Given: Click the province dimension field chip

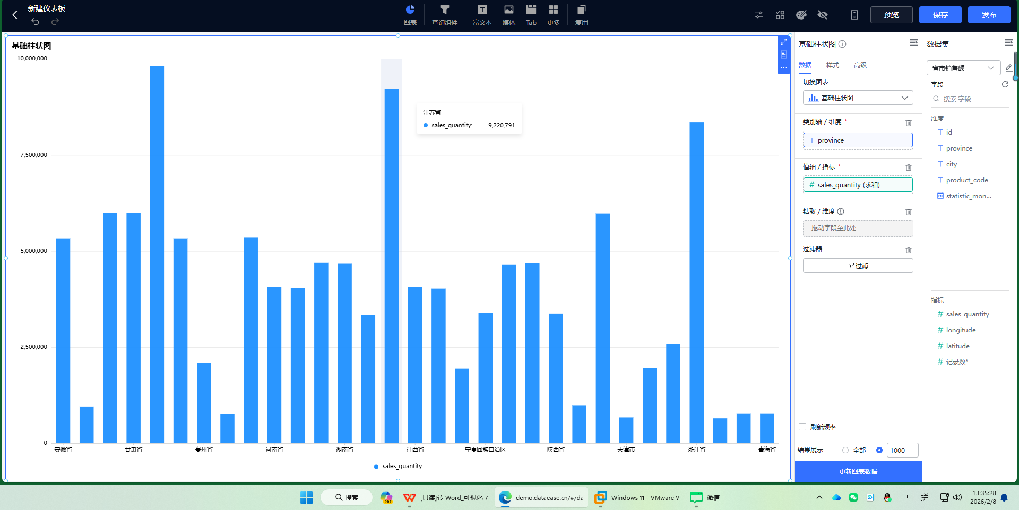Looking at the screenshot, I should click(858, 140).
